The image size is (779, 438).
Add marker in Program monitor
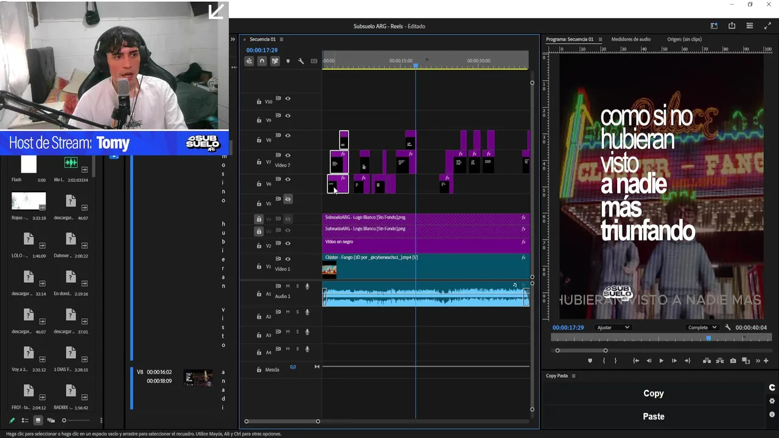[x=590, y=361]
